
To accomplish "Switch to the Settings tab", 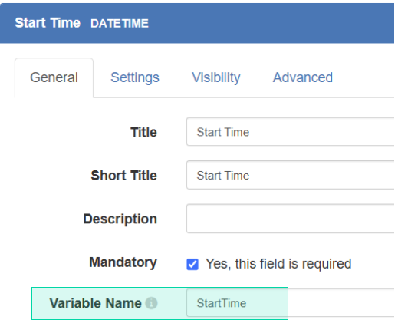I will 135,77.
